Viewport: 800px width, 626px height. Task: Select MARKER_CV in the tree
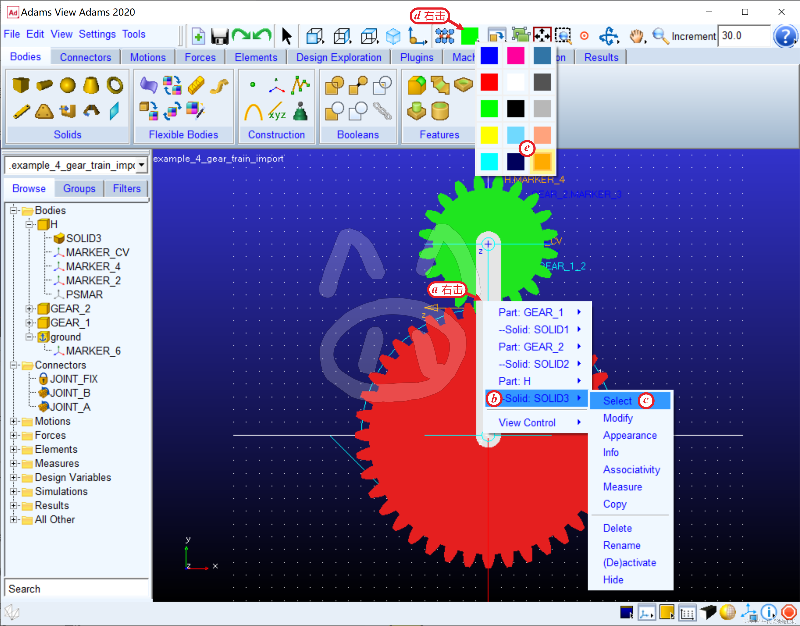click(97, 253)
